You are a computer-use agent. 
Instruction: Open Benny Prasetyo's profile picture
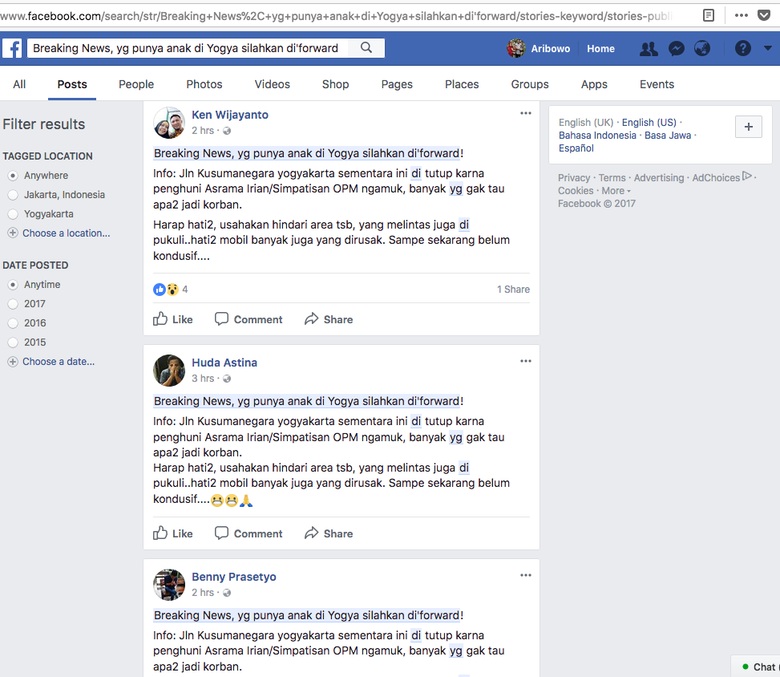click(169, 585)
